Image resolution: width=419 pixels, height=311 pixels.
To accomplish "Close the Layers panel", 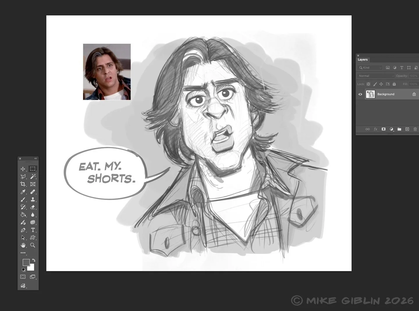I will tap(358, 55).
